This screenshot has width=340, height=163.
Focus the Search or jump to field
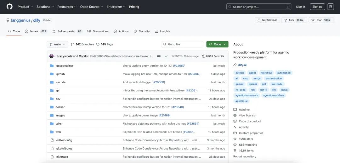[x=258, y=7]
